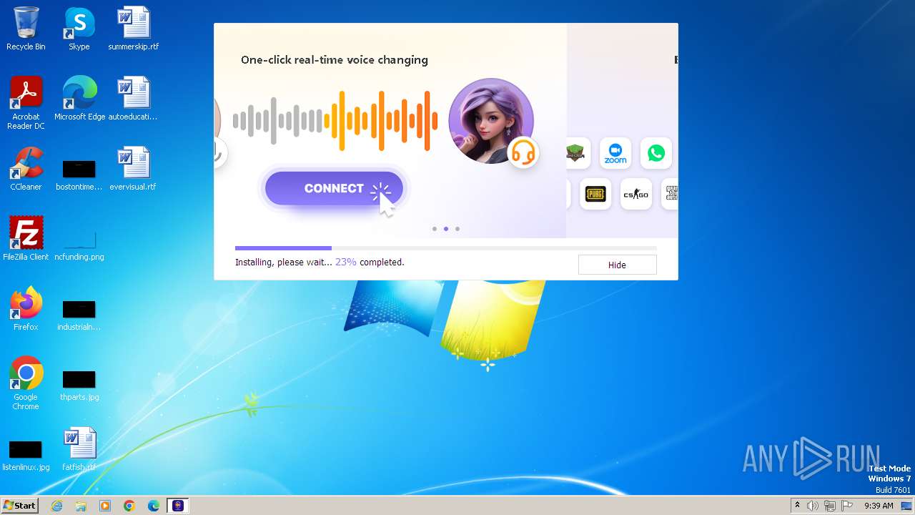
Task: Switch to voice changer installer taskbar button
Action: tap(178, 506)
